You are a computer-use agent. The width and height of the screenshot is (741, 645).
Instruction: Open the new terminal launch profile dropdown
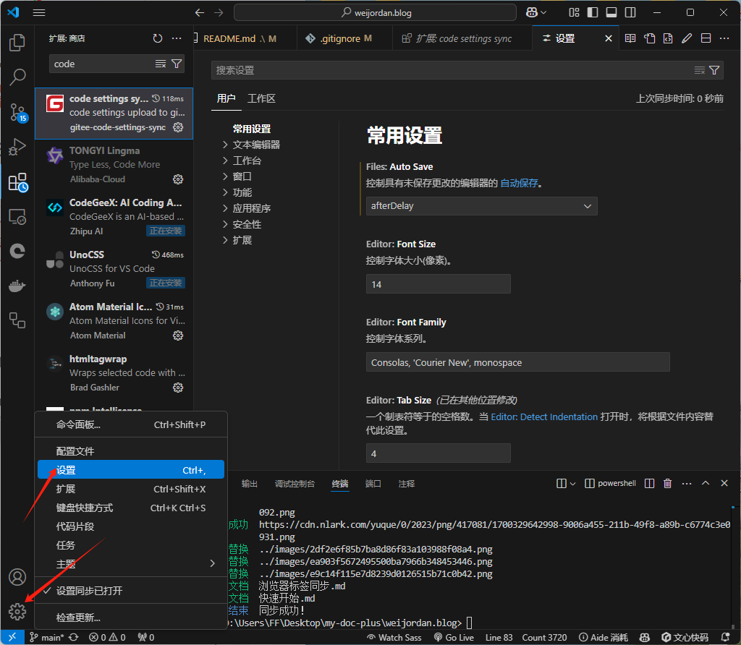point(573,483)
